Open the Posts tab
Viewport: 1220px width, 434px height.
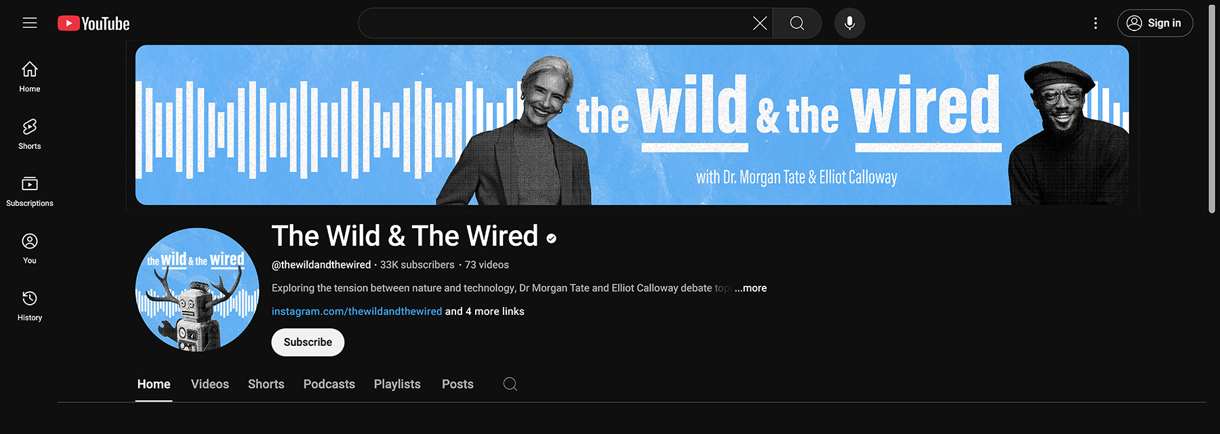point(457,384)
